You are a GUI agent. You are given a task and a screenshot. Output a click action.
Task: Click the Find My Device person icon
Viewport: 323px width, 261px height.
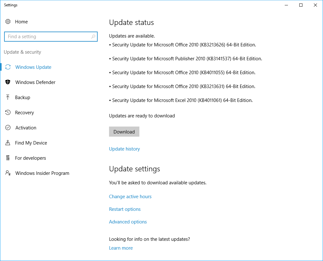click(x=8, y=143)
